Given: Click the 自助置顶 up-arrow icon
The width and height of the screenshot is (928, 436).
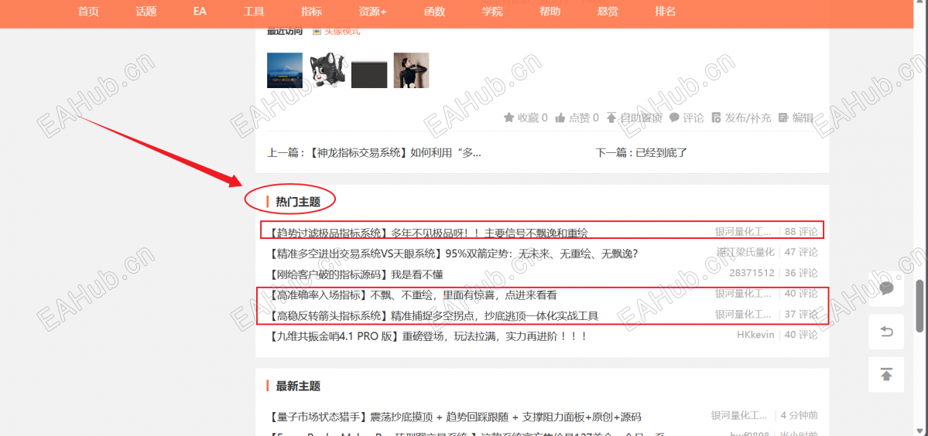Looking at the screenshot, I should pos(611,118).
